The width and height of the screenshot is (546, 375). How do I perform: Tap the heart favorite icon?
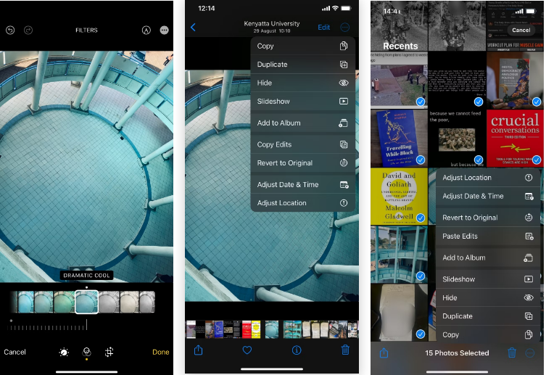tap(247, 350)
